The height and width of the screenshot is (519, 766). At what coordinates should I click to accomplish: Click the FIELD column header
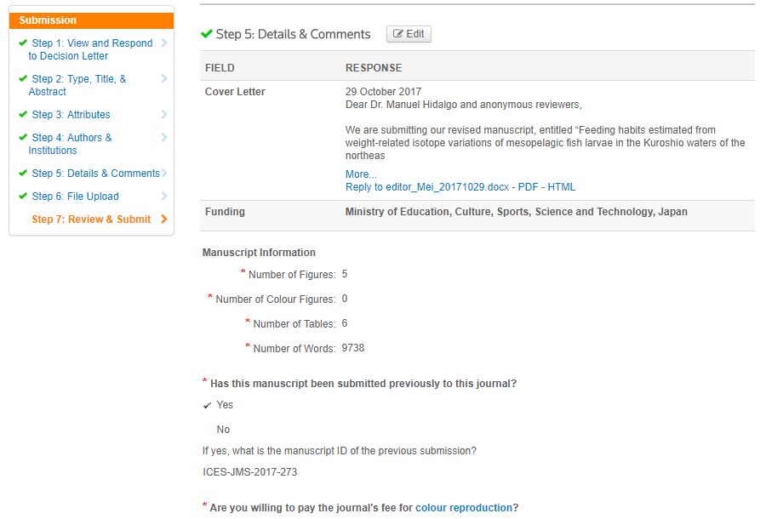[220, 68]
